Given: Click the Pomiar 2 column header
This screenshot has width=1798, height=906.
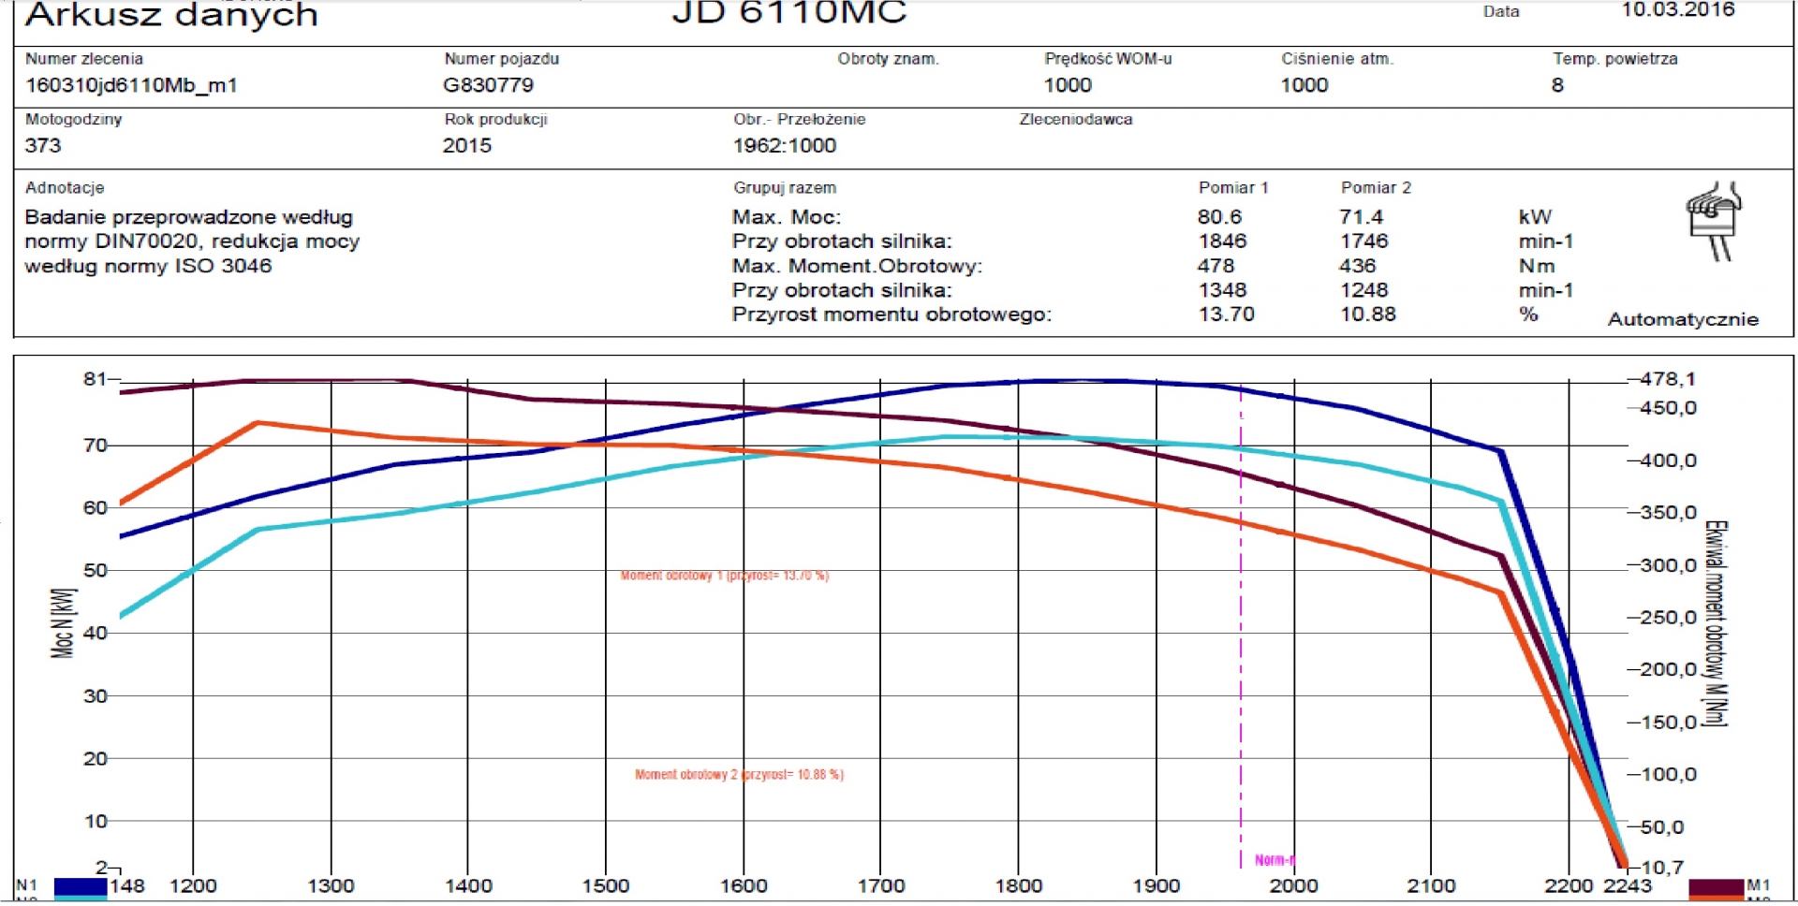Looking at the screenshot, I should [1375, 187].
